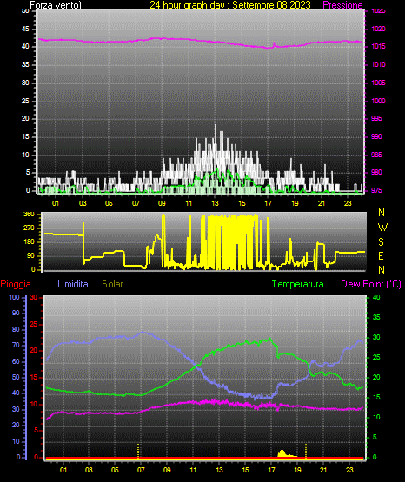Viewport: 405px width, 482px height.
Task: Click the red Pioggia legend label
Action: tap(16, 284)
